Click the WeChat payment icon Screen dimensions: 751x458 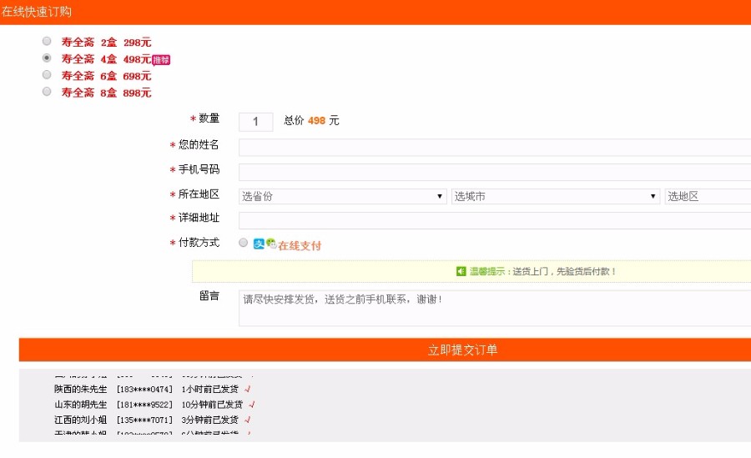point(271,244)
